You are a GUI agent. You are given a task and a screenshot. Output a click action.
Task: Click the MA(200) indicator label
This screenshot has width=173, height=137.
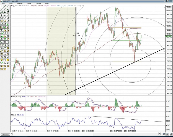pos(34,6)
